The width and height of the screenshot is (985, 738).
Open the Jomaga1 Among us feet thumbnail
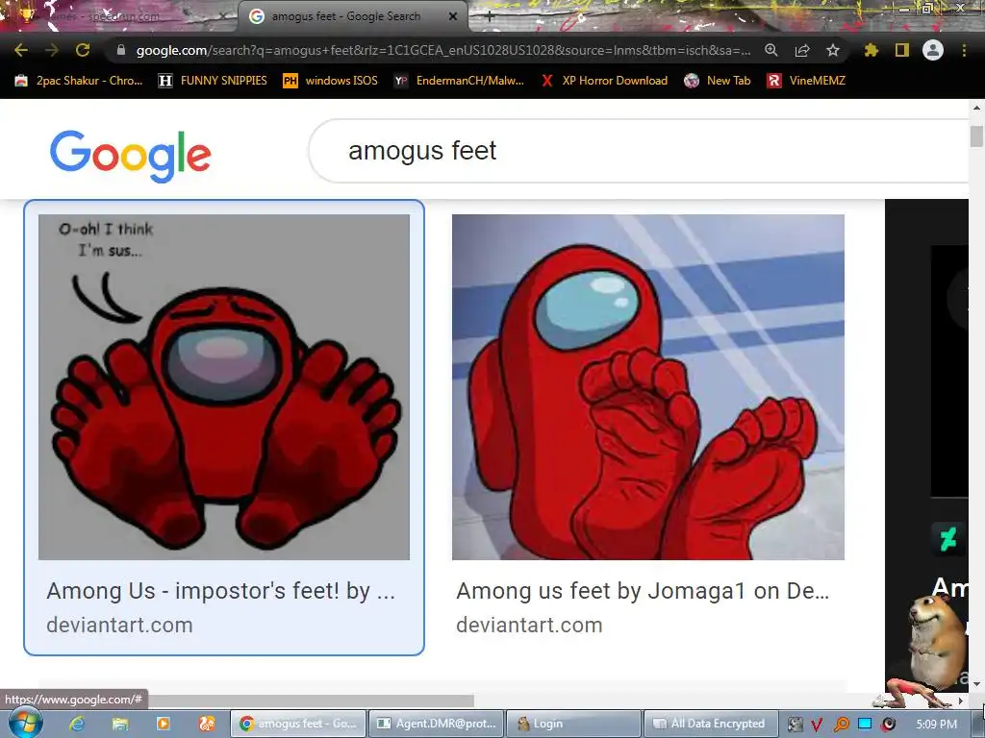(x=648, y=386)
